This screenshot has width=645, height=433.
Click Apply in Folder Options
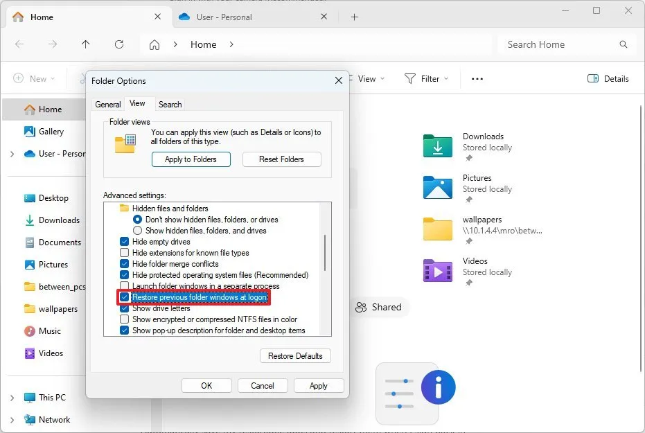[319, 386]
